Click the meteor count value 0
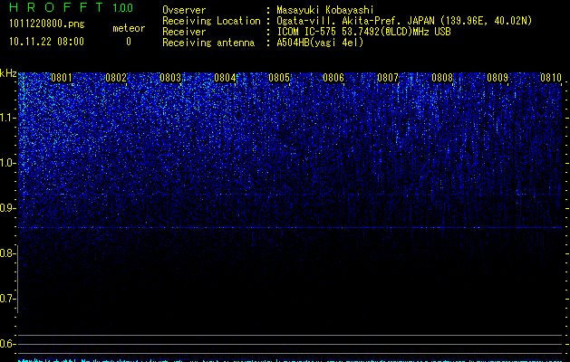Image resolution: width=570 pixels, height=362 pixels. coord(129,42)
